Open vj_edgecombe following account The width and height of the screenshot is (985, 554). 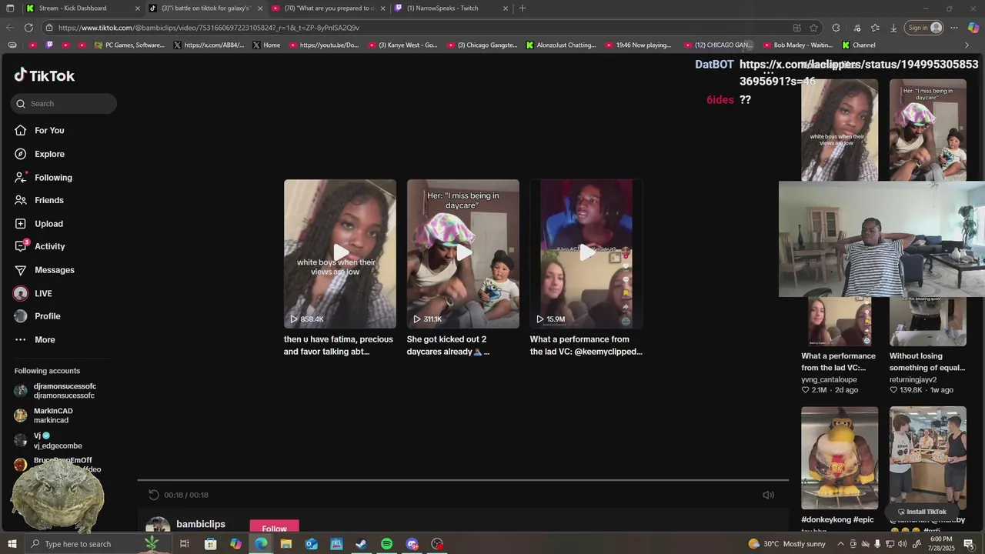(58, 440)
